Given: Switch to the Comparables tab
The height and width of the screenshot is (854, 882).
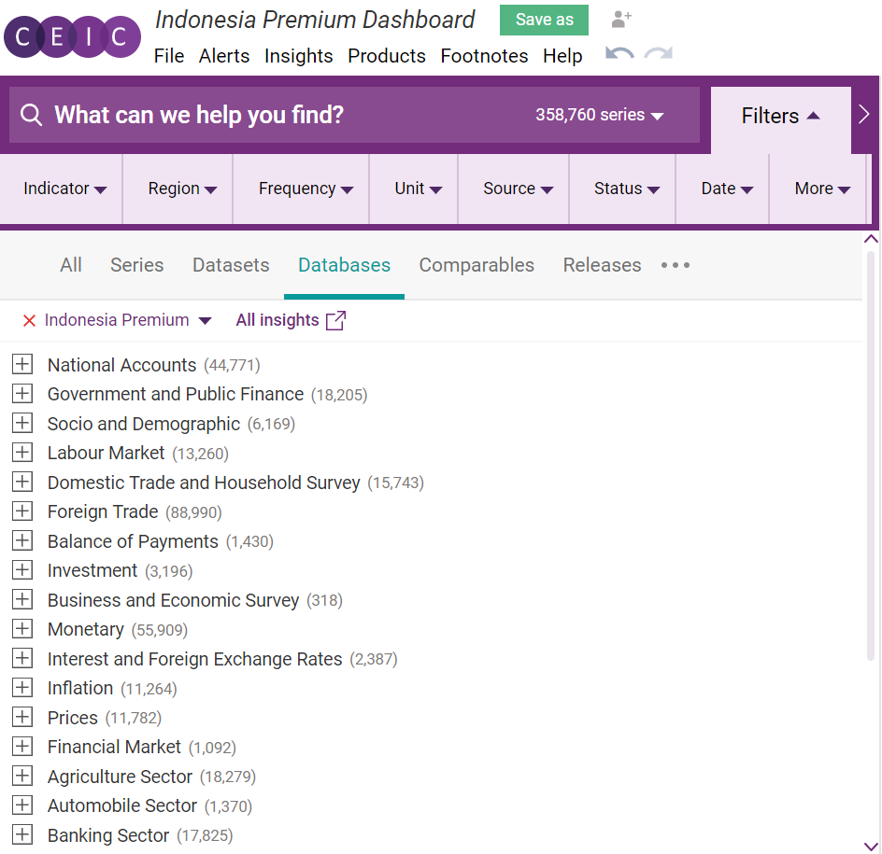Looking at the screenshot, I should point(477,265).
